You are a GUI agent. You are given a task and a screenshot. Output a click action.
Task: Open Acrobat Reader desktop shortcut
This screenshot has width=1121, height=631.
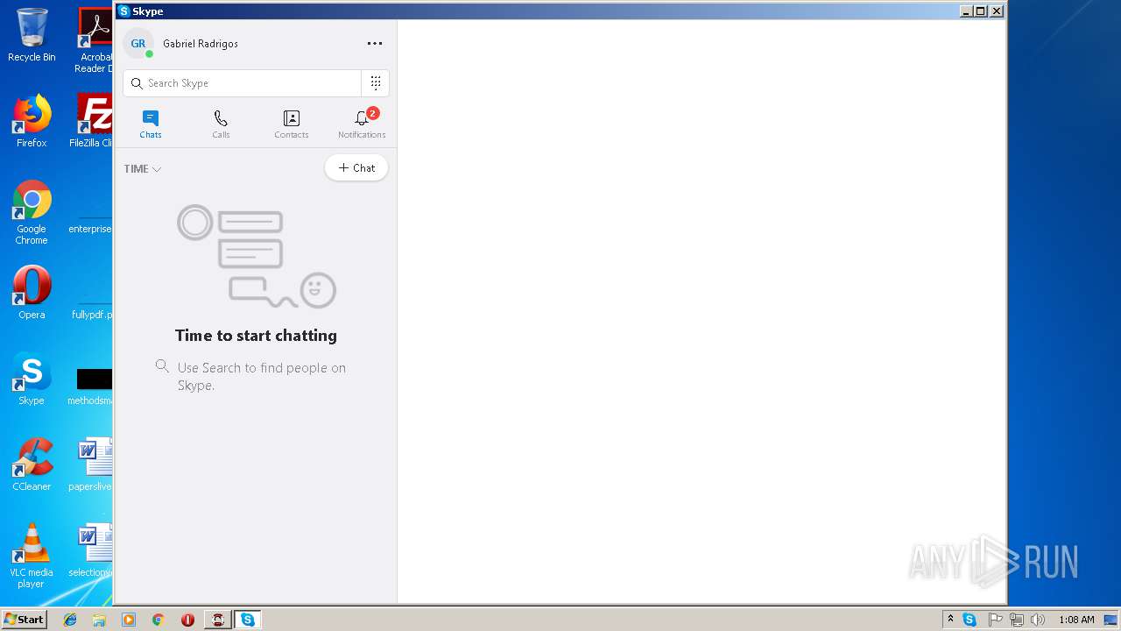[x=94, y=40]
